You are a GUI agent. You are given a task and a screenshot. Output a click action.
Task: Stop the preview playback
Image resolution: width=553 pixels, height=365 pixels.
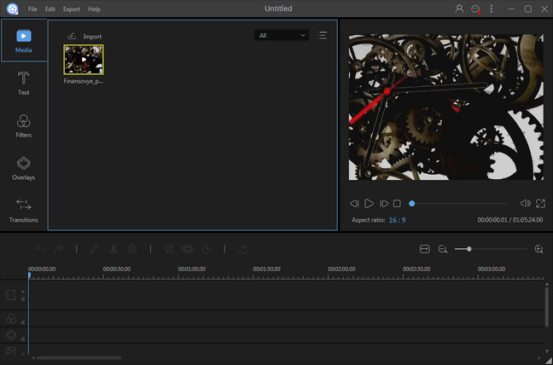point(397,204)
